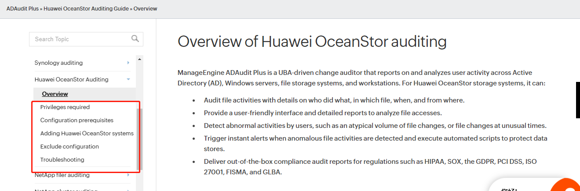This screenshot has width=580, height=191.
Task: Open the Exclude configuration topic
Action: tap(69, 146)
